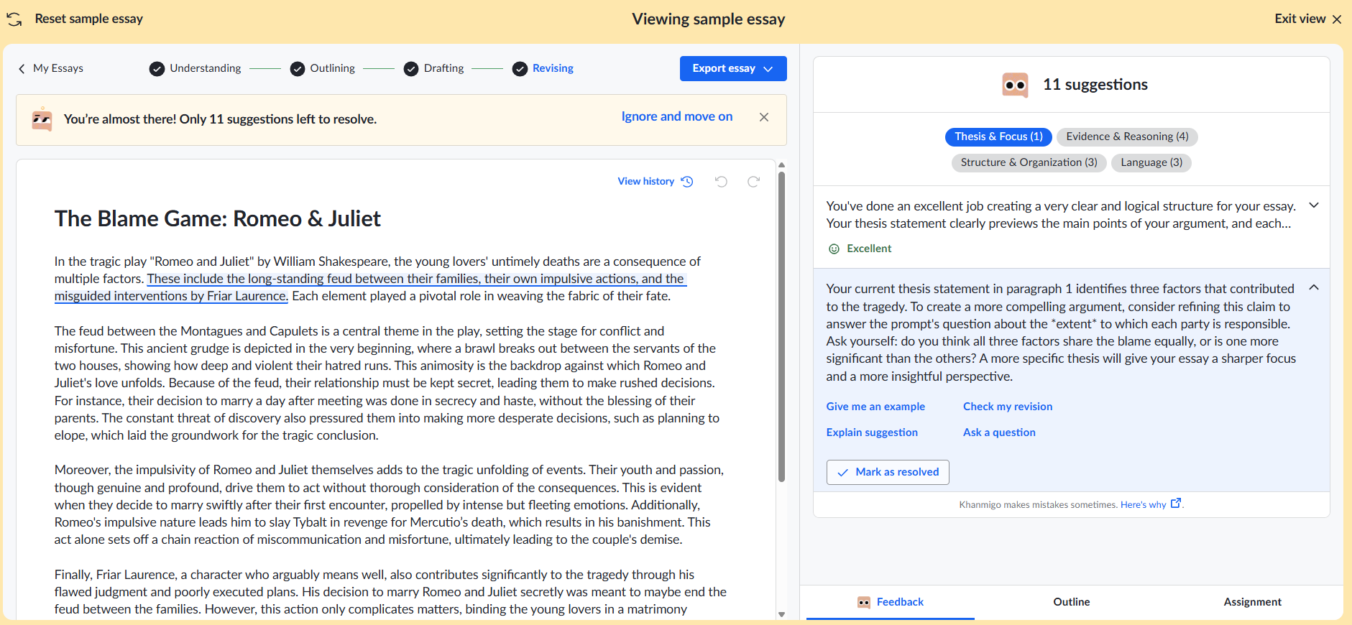
Task: Click the Outlining step label
Action: pyautogui.click(x=333, y=68)
